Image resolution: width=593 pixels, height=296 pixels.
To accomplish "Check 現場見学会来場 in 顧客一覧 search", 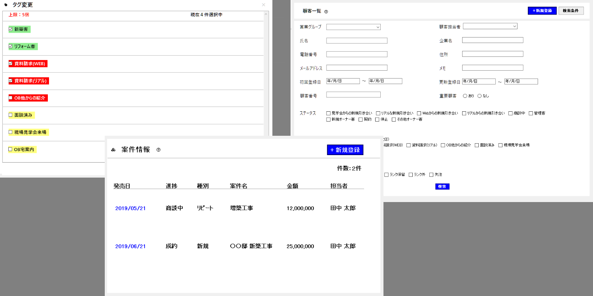I will (500, 145).
